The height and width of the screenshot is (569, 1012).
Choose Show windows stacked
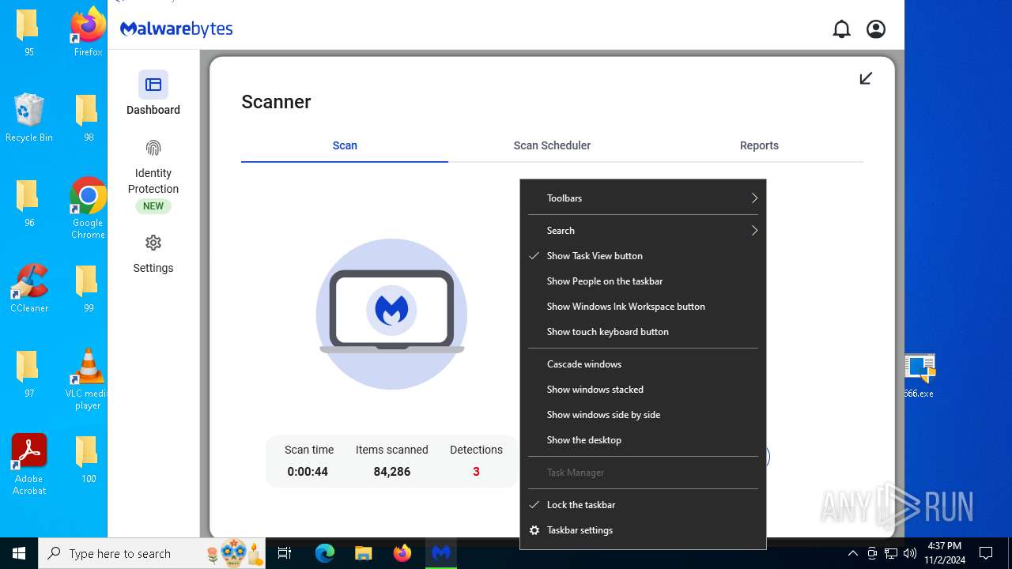(643, 390)
